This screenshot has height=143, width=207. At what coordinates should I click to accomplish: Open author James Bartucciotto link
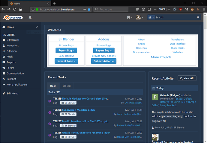[x=129, y=114]
